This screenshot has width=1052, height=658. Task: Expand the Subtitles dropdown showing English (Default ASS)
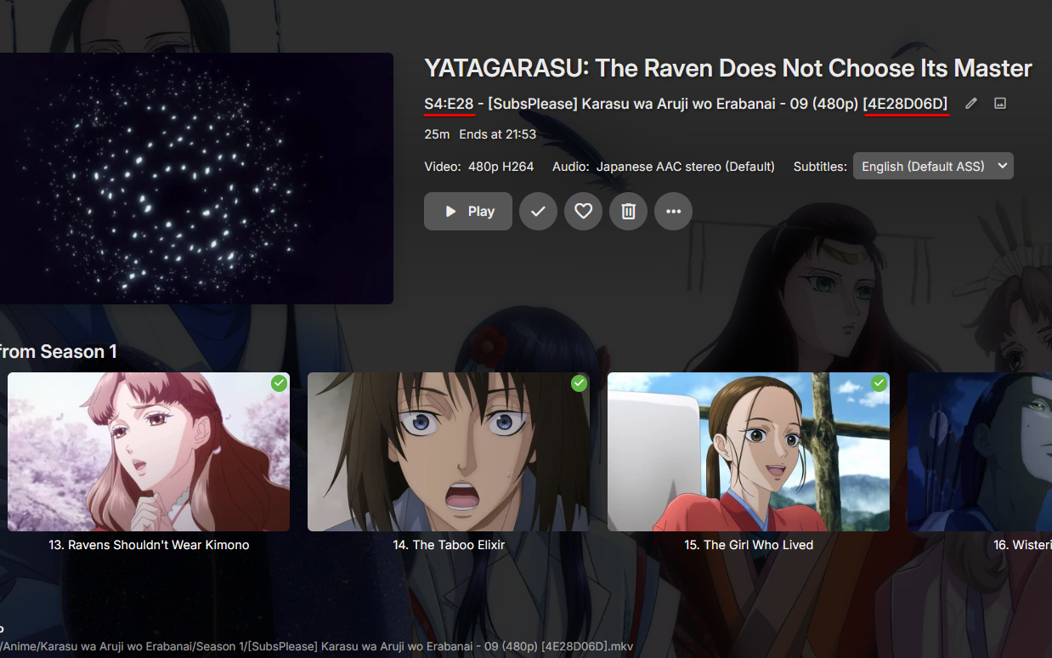(933, 167)
